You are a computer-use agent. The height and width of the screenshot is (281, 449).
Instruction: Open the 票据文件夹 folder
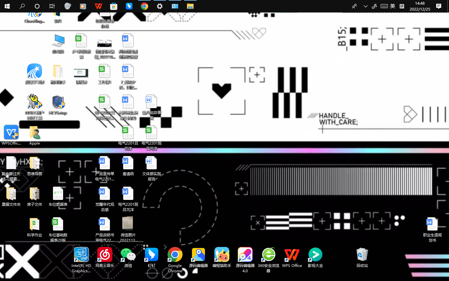click(x=11, y=197)
